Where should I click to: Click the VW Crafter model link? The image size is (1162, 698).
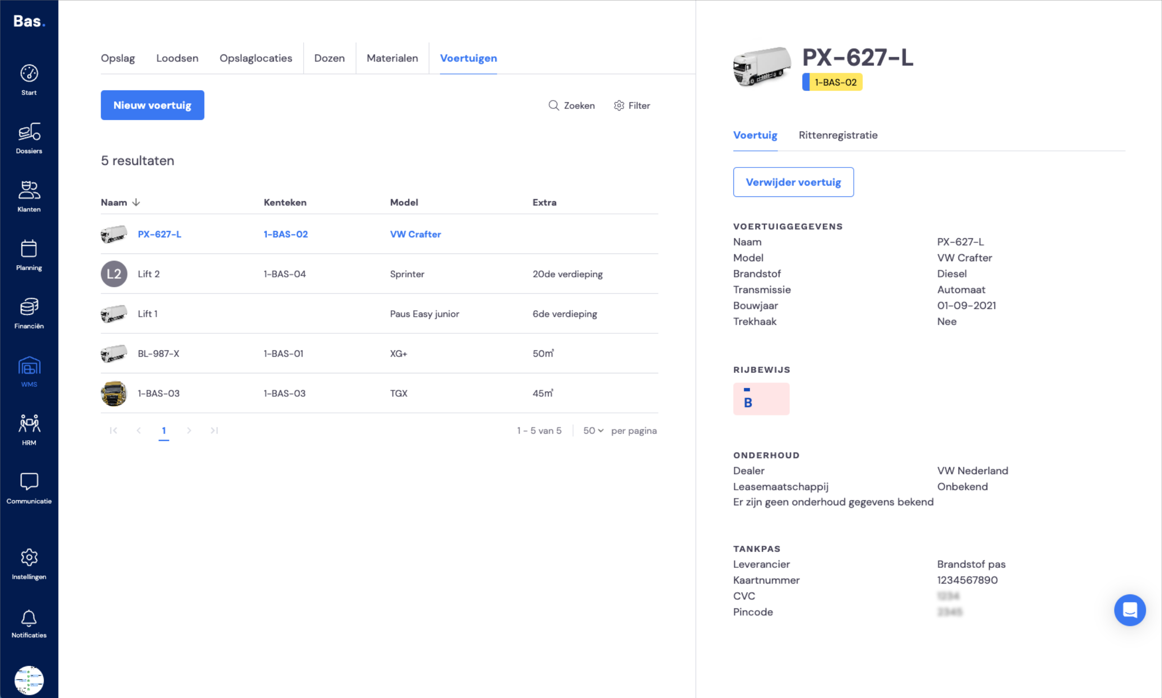point(415,234)
